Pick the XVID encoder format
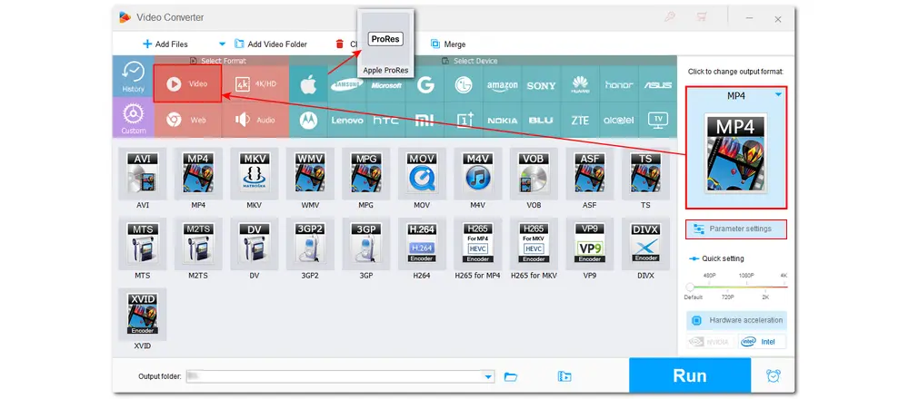 click(x=142, y=315)
